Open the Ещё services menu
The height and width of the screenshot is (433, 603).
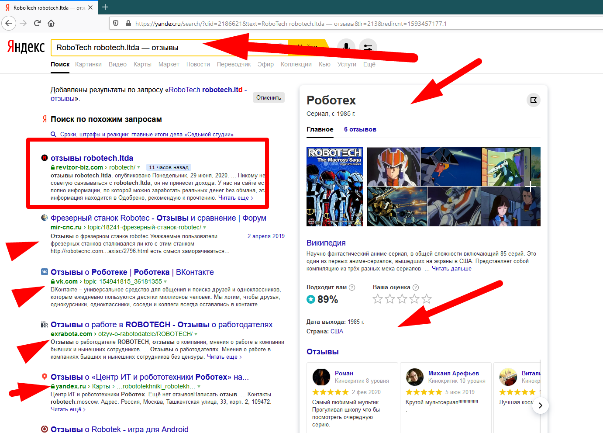[x=369, y=64]
